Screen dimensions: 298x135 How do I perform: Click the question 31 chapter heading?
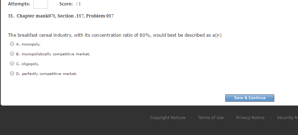click(x=61, y=16)
